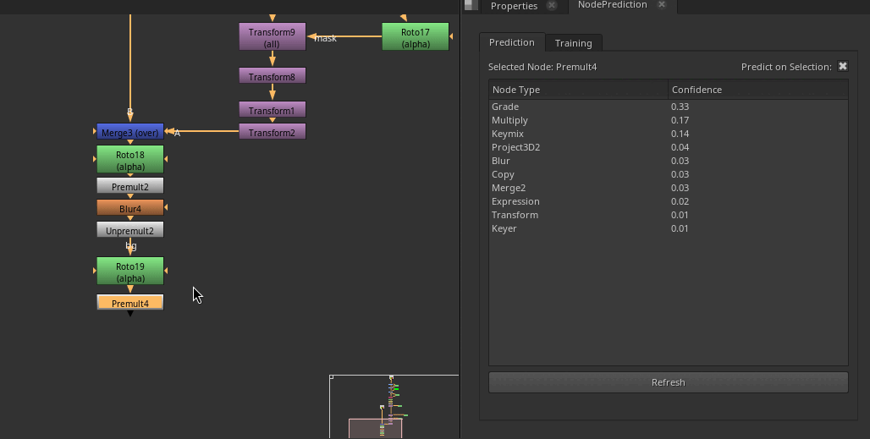Image resolution: width=870 pixels, height=439 pixels.
Task: Switch to the Prediction sub-tab
Action: pyautogui.click(x=511, y=42)
